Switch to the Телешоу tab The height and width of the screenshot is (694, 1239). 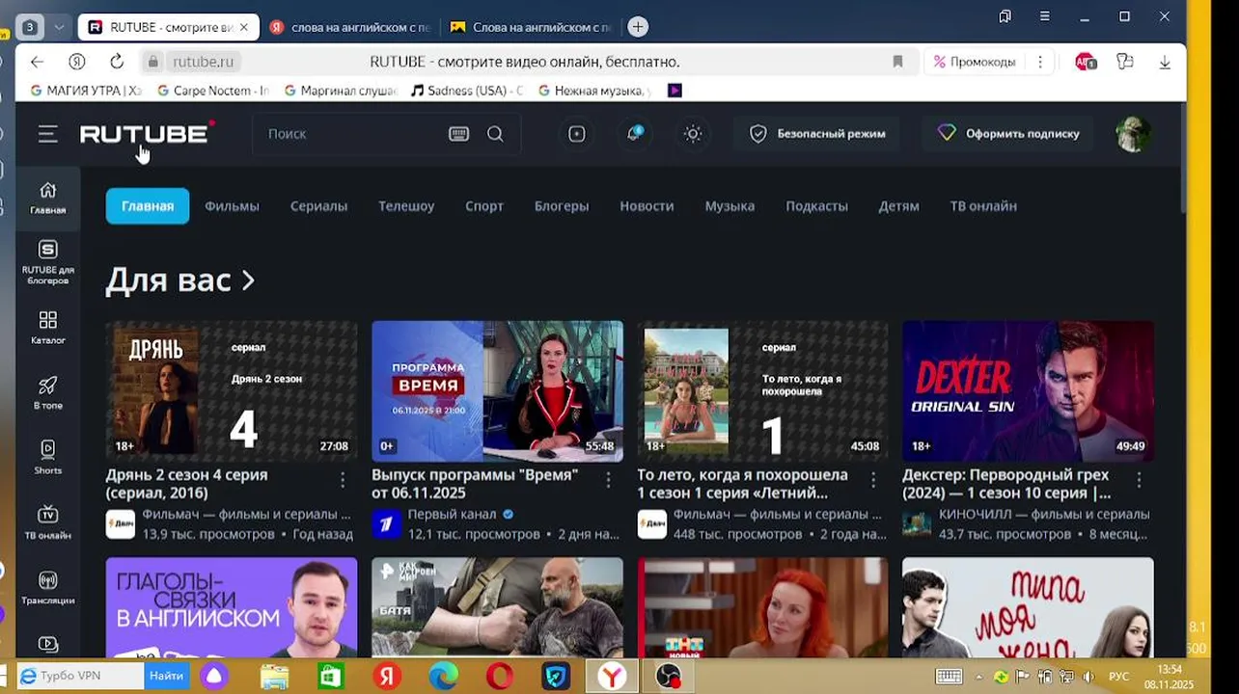406,206
